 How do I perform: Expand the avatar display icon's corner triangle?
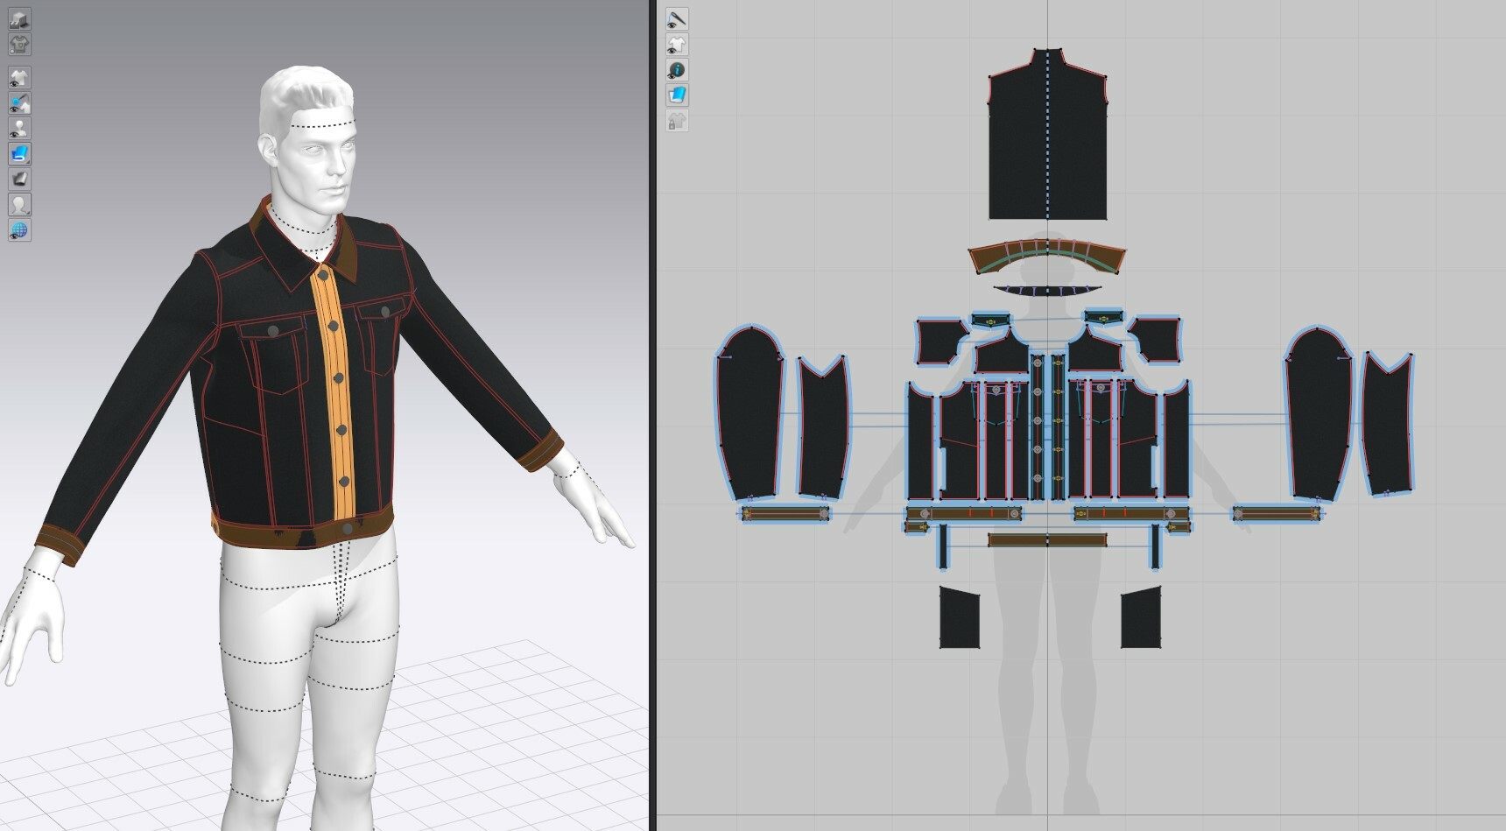click(26, 212)
